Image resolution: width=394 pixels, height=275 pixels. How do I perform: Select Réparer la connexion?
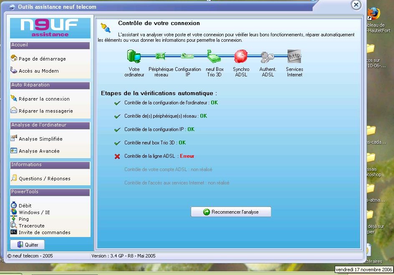click(x=44, y=99)
